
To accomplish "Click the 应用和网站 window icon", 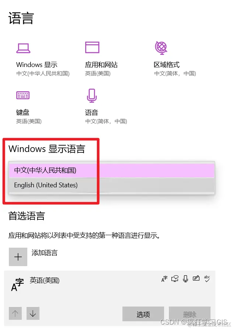I will tap(92, 47).
